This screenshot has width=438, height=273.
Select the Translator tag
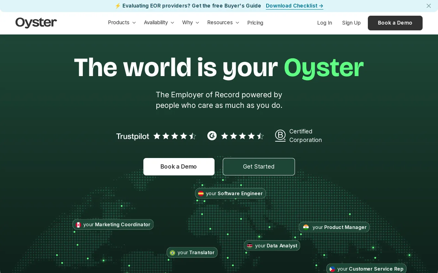(x=192, y=253)
